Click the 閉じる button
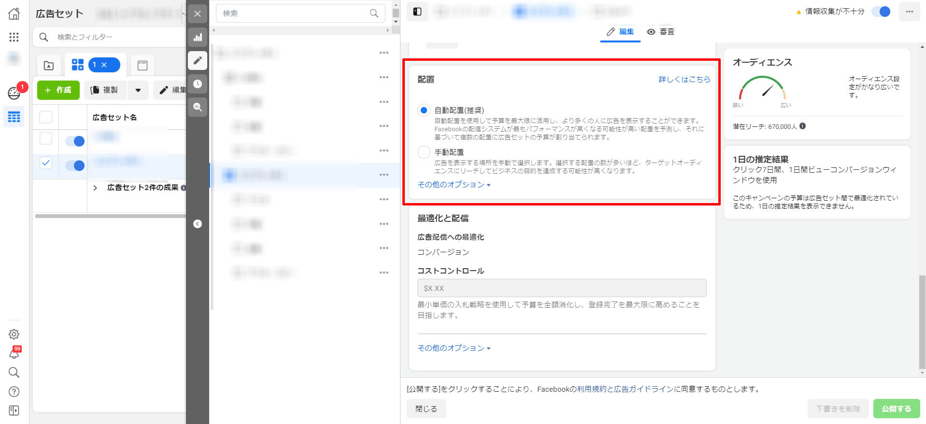The image size is (926, 424). [426, 409]
